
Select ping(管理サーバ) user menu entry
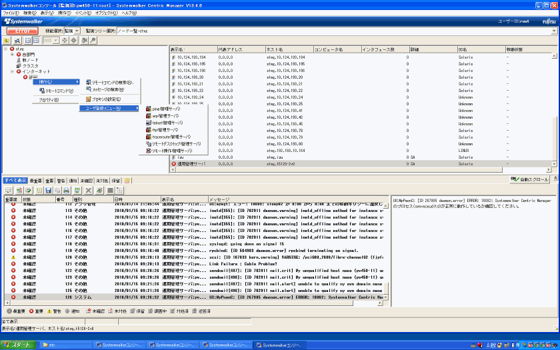(173, 109)
